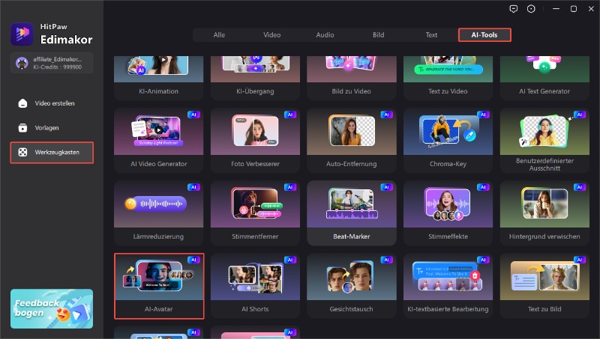The height and width of the screenshot is (339, 600).
Task: Launch the Lärmreduzierung tool
Action: pyautogui.click(x=158, y=211)
